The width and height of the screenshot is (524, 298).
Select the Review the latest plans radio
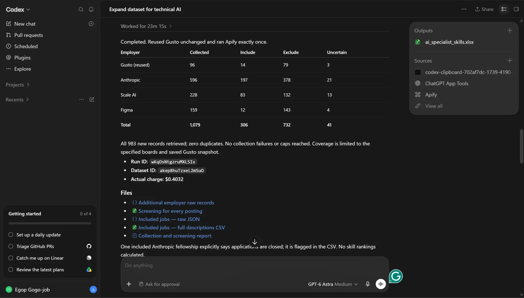click(11, 269)
